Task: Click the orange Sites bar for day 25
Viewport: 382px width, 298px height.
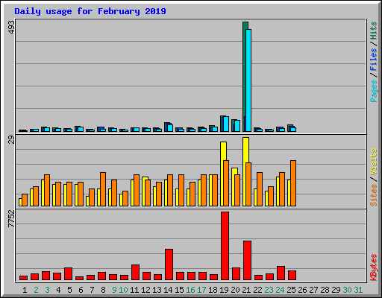Action: pos(293,183)
